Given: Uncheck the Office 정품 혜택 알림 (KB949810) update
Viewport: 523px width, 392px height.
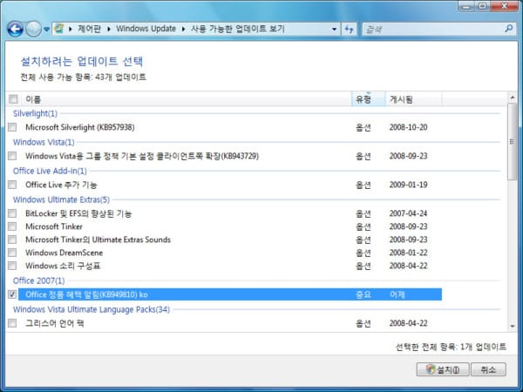Looking at the screenshot, I should pos(12,295).
